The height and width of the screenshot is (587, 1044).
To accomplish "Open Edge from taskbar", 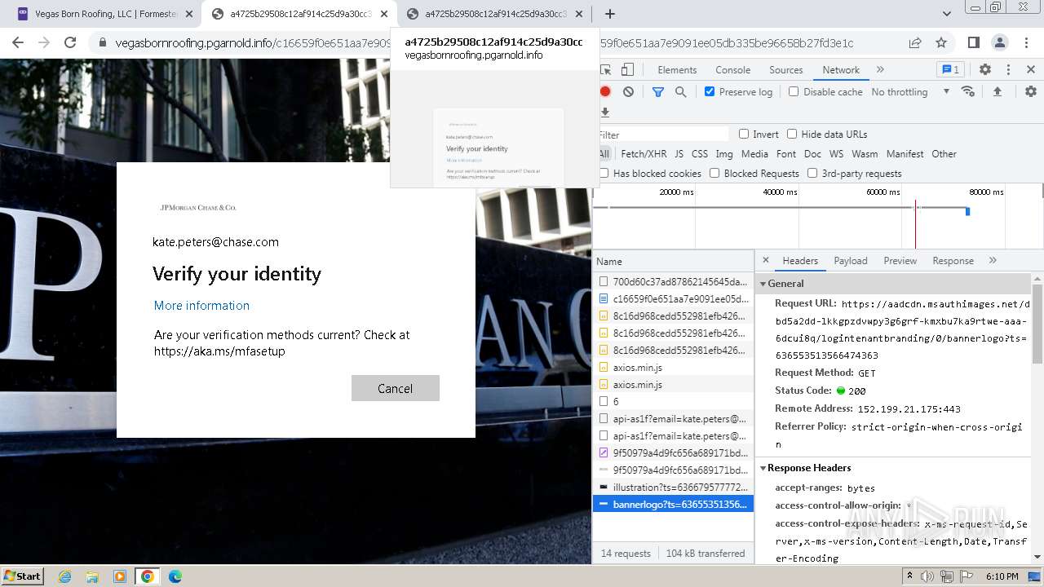I will point(175,576).
